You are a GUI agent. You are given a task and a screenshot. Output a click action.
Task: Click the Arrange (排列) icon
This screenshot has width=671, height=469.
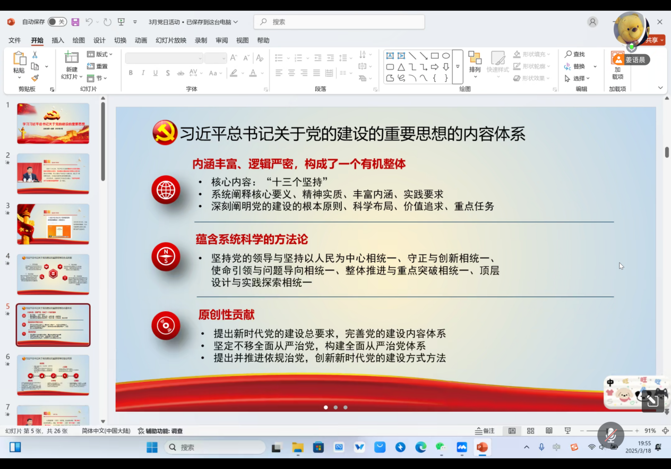(475, 63)
